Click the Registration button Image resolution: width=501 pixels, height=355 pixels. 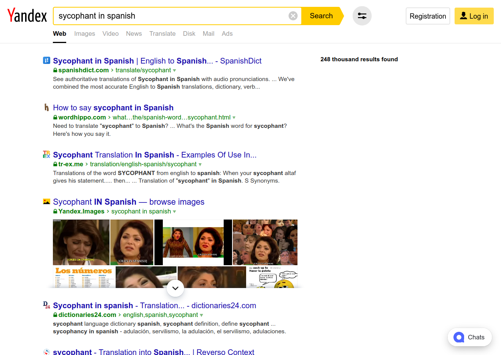pyautogui.click(x=428, y=16)
